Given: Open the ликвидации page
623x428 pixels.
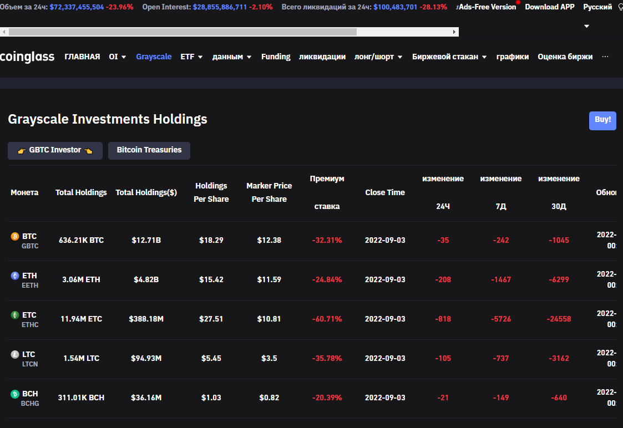Looking at the screenshot, I should click(322, 57).
